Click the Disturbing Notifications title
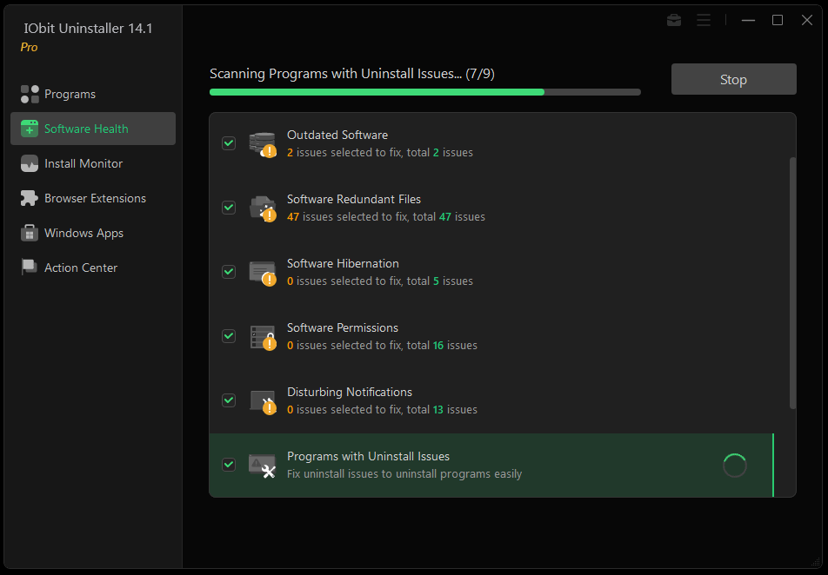This screenshot has width=828, height=575. click(350, 393)
